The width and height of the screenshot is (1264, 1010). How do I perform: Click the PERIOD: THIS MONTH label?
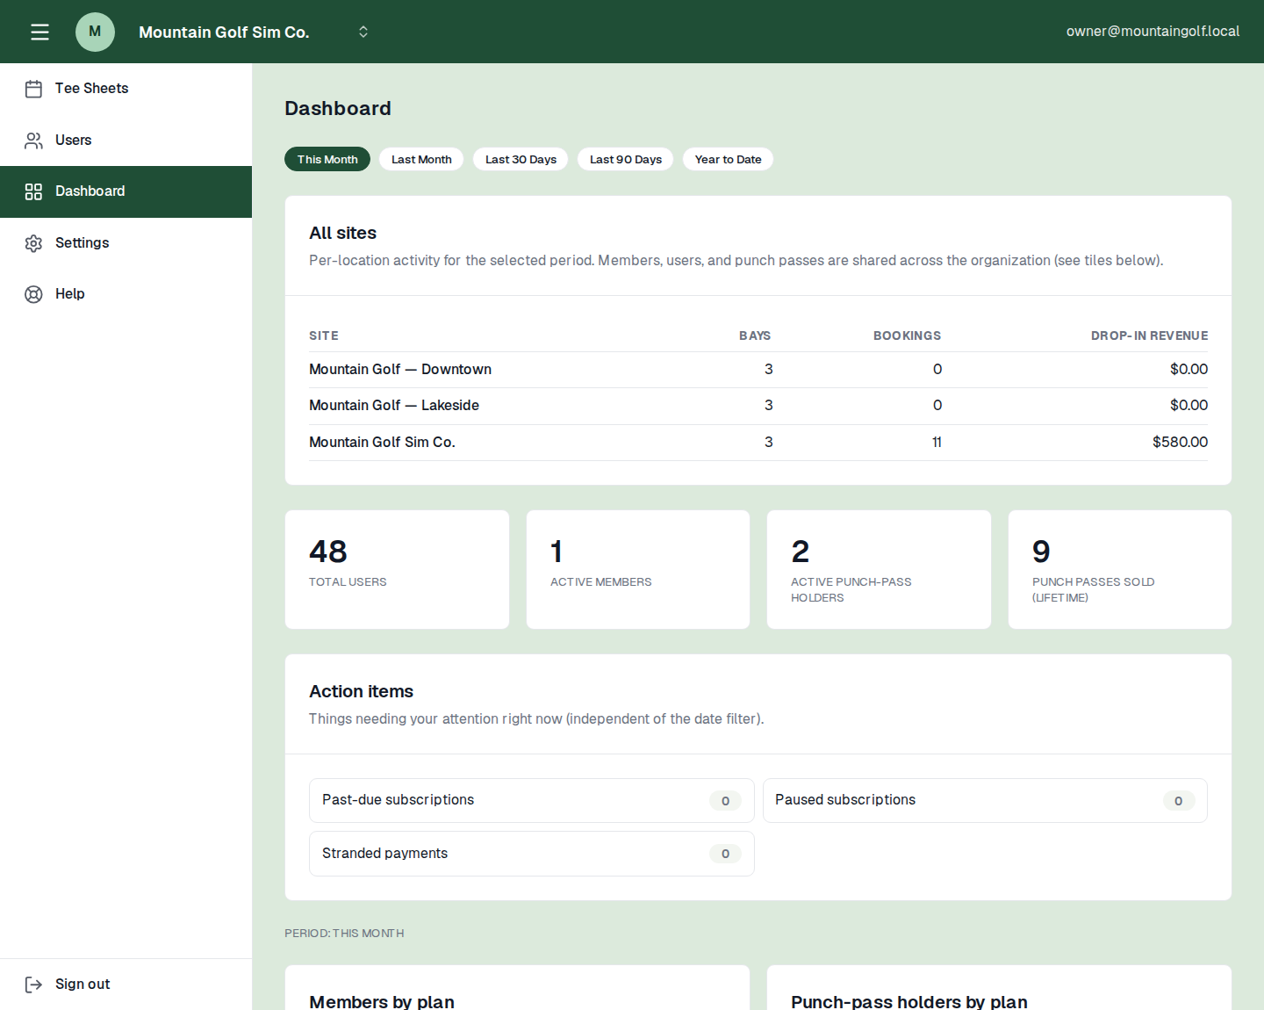[344, 934]
